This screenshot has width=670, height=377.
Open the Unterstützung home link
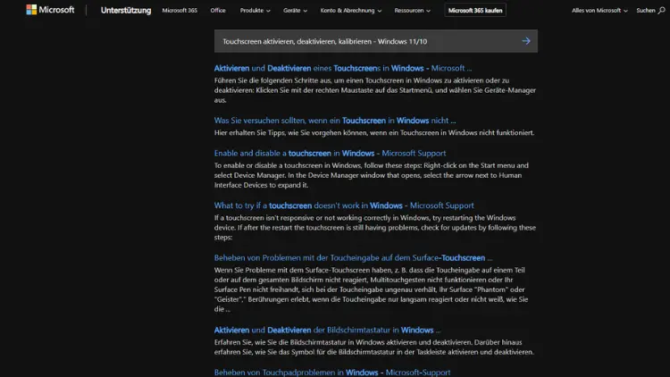126,10
